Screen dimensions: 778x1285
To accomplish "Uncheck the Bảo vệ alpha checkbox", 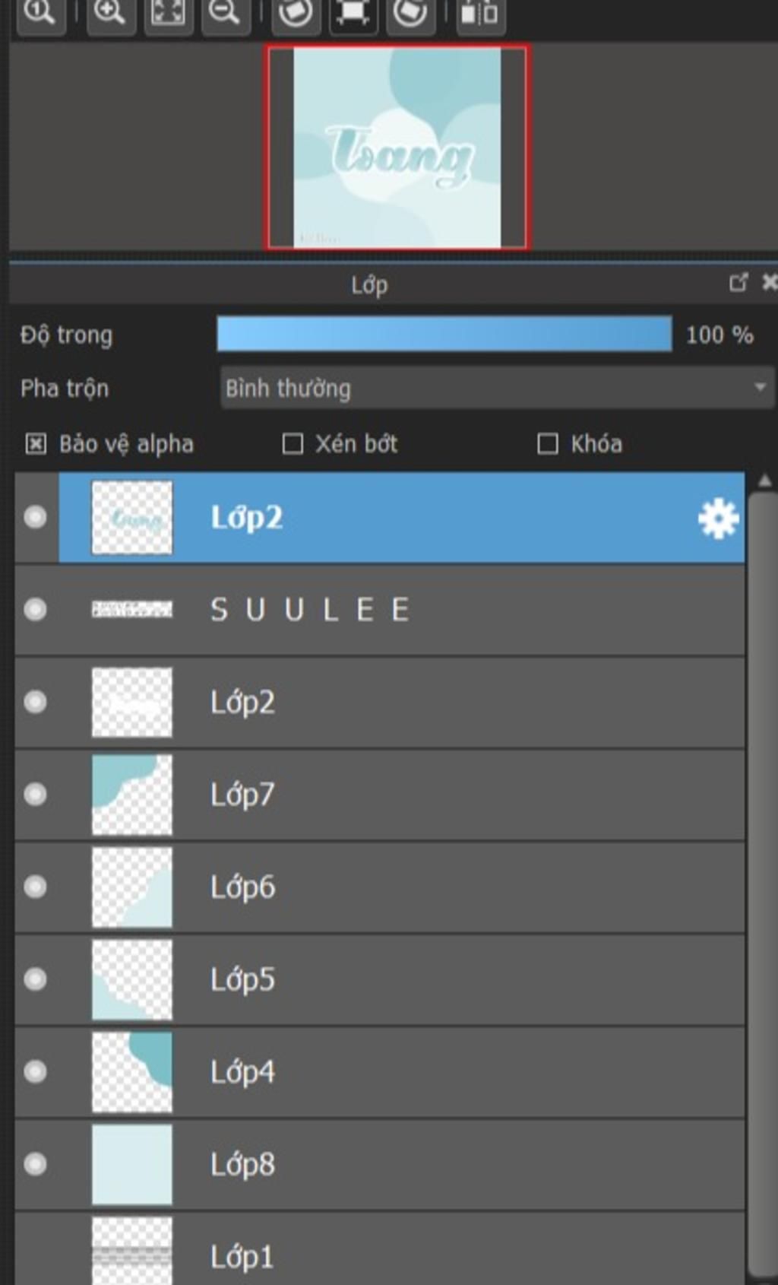I will tap(36, 444).
